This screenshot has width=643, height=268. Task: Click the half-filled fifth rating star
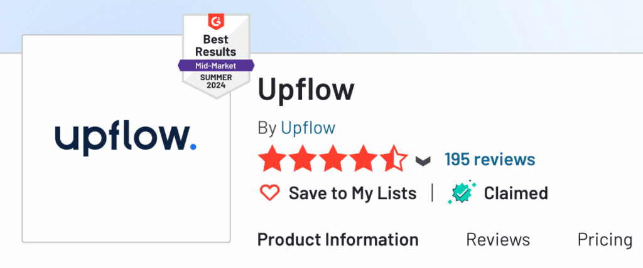click(x=394, y=159)
